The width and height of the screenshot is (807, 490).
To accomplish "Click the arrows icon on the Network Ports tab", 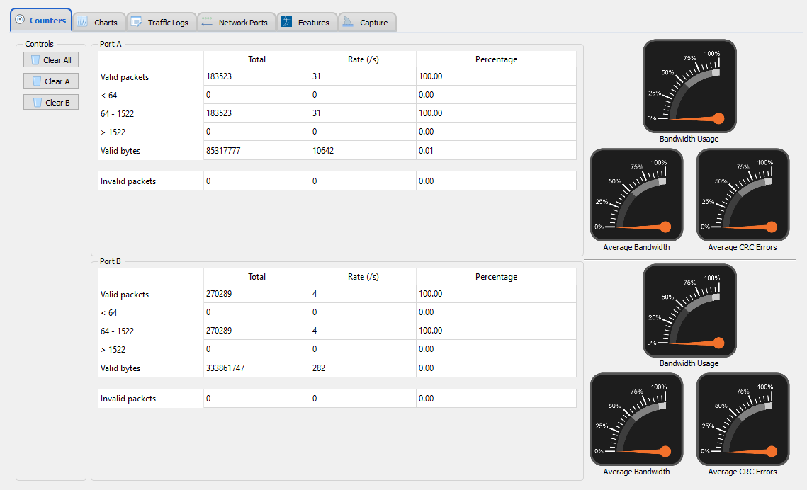I will 206,22.
